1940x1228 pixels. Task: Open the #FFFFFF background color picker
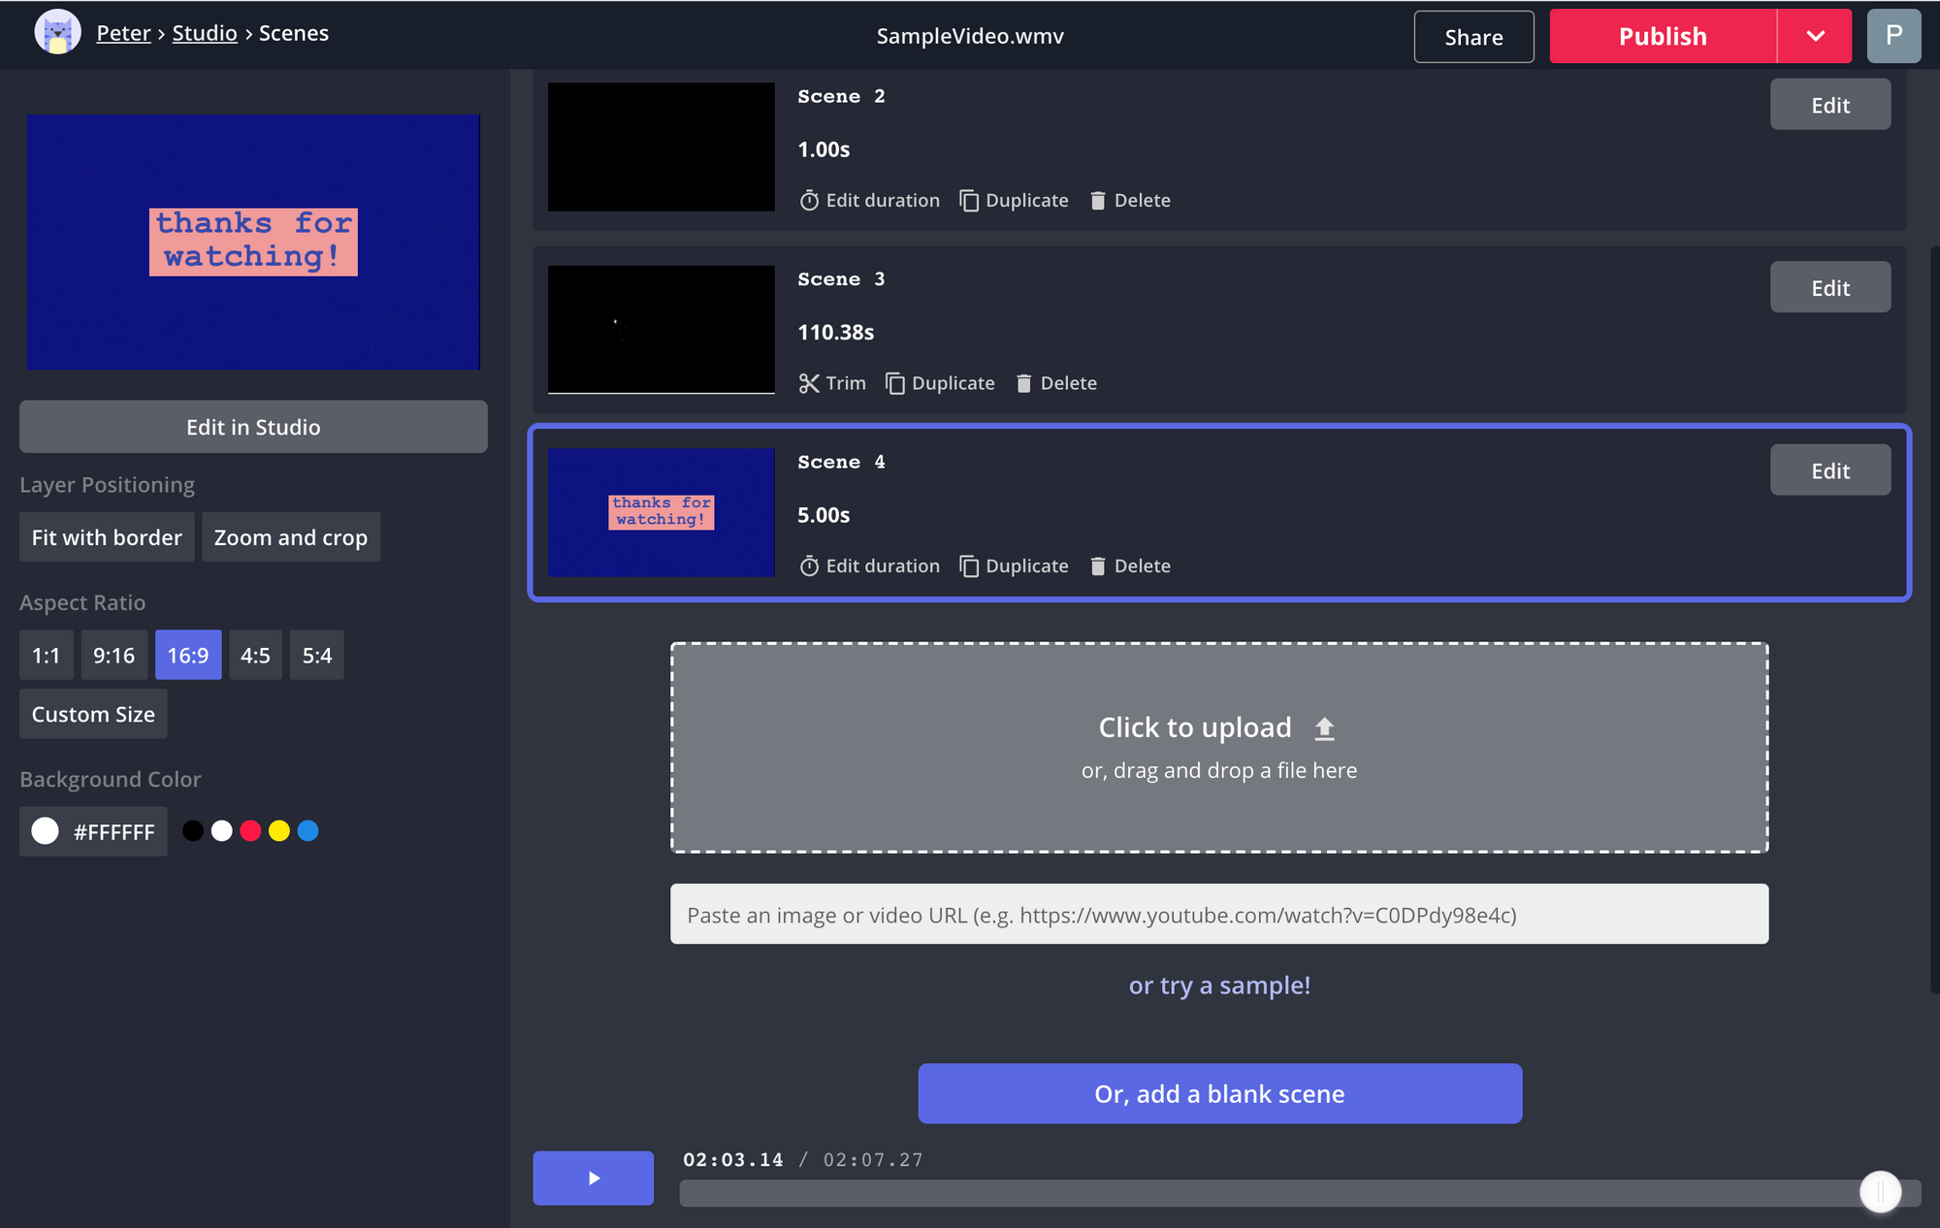(x=93, y=831)
